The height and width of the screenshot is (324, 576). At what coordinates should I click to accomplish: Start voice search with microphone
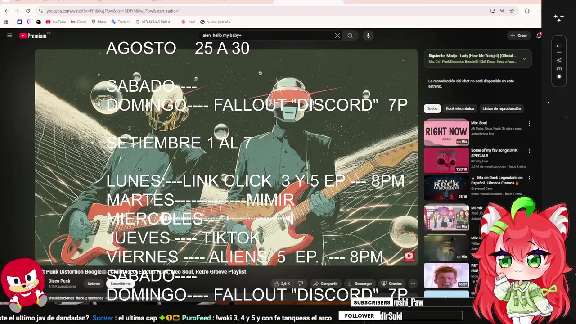368,36
